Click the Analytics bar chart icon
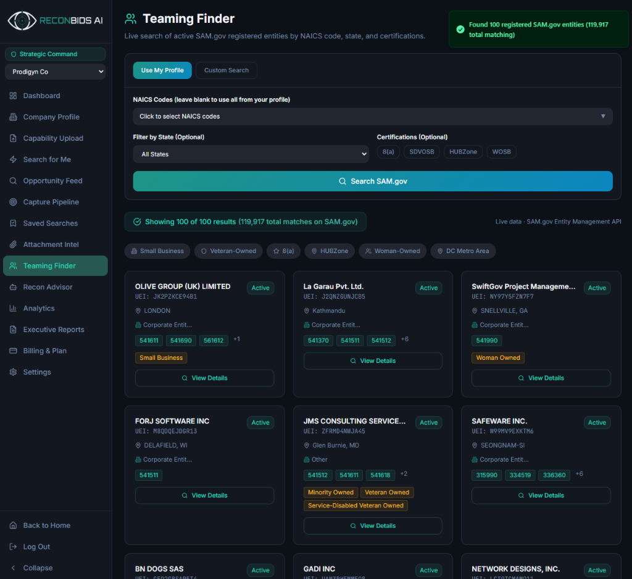Image resolution: width=632 pixels, height=579 pixels. [x=14, y=308]
